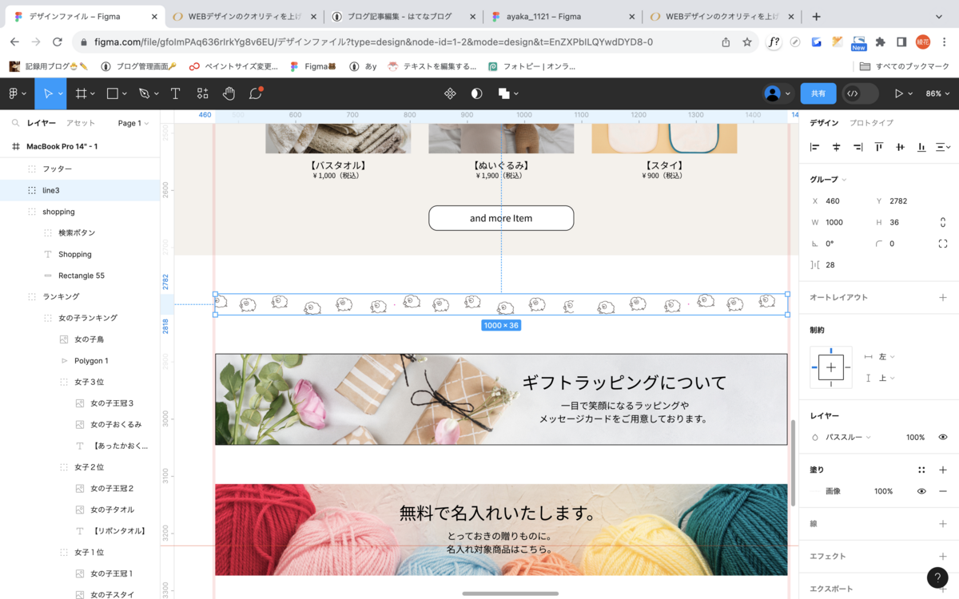This screenshot has width=959, height=599.
Task: Open the present options dropdown arrow
Action: [x=910, y=94]
